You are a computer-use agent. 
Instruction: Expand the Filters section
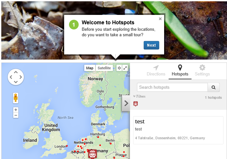[139, 97]
